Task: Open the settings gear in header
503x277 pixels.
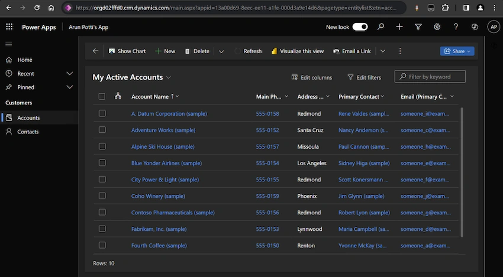Action: 437,27
